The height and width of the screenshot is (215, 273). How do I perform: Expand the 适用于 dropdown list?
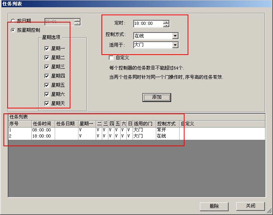[175, 45]
